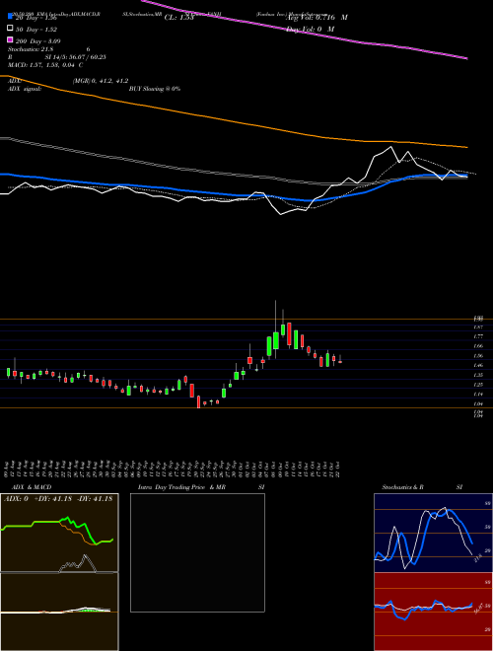Click the blue Stochastics oscillator panel
The image size is (493, 651).
point(433,533)
